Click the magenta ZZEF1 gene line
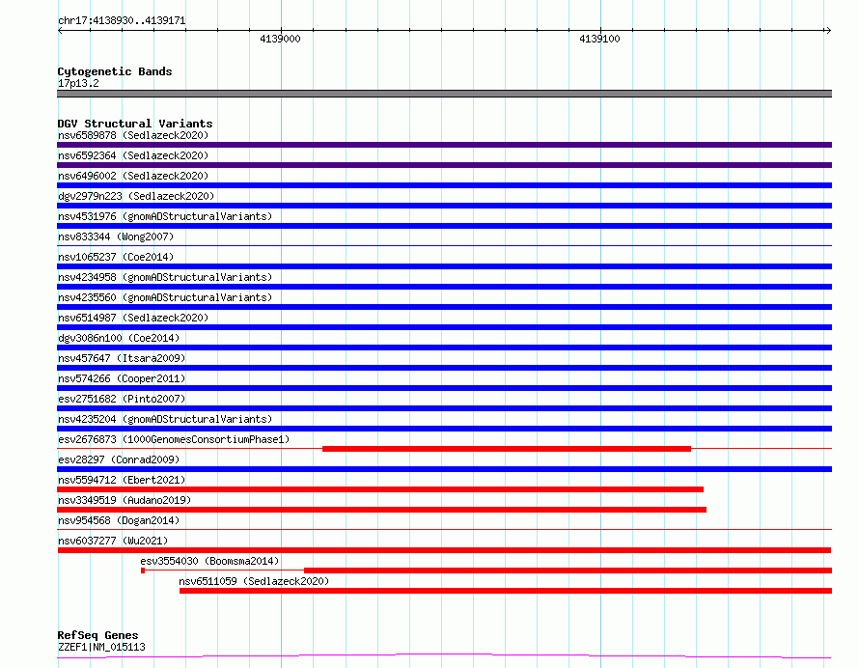Screen dimensions: 859x668 coord(444,656)
